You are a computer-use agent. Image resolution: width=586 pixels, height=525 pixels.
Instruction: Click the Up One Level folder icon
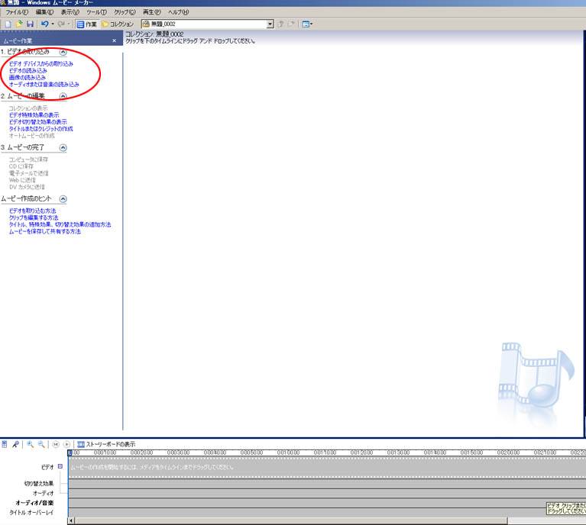tap(281, 24)
